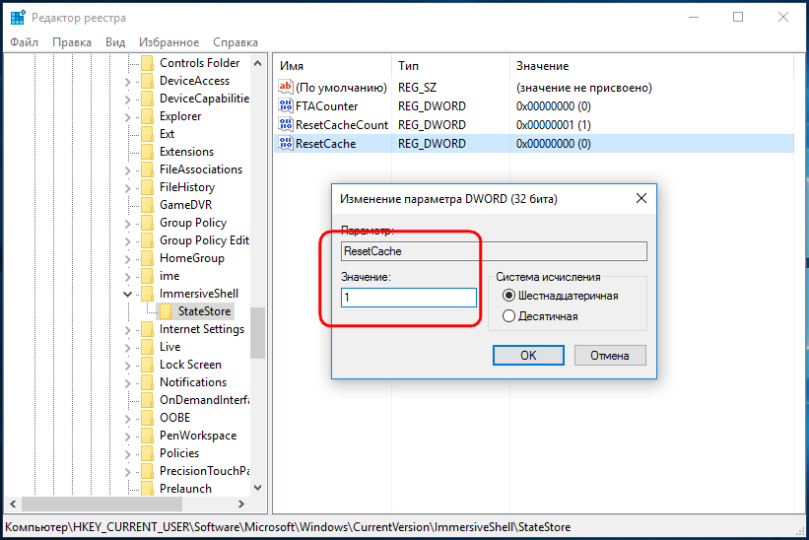
Task: Click the ResetCache DWORD value icon
Action: pos(286,143)
